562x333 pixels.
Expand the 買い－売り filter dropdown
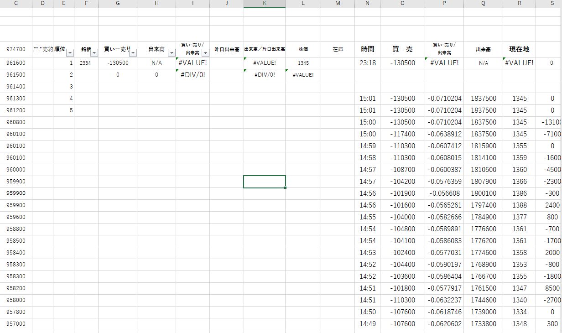pos(133,53)
